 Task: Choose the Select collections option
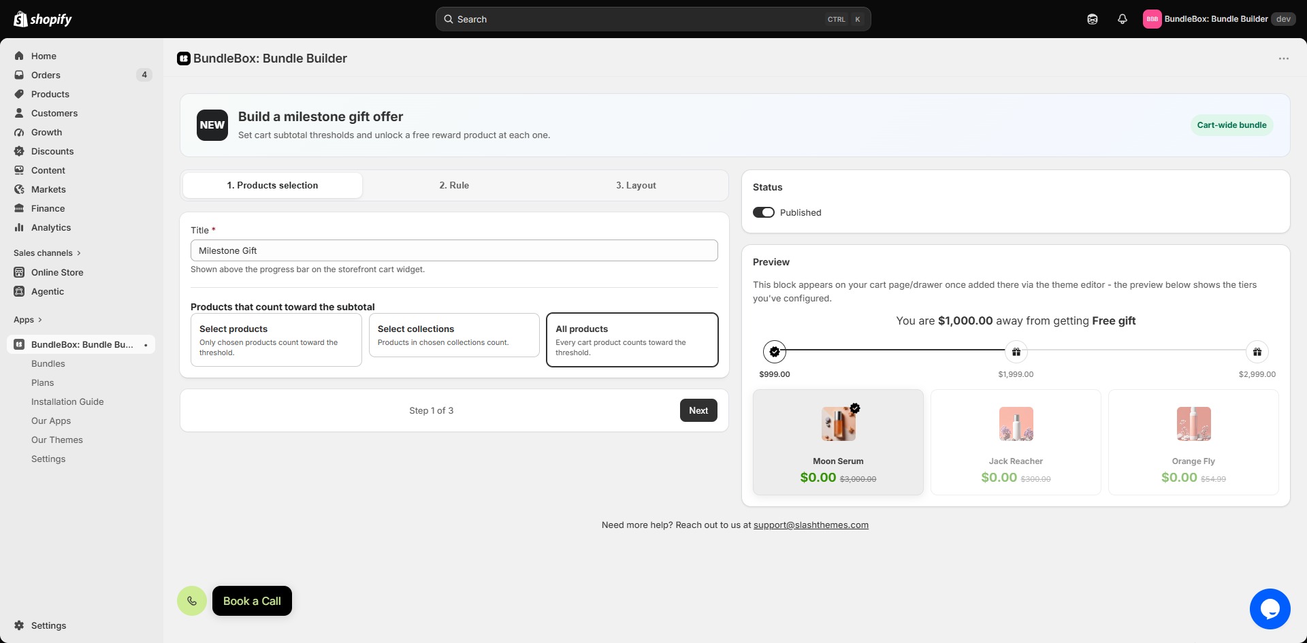pyautogui.click(x=454, y=335)
